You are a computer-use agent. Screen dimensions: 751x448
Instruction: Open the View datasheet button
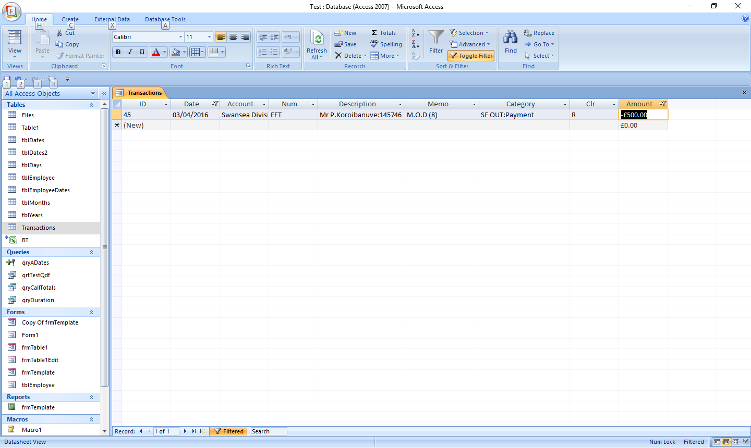click(x=15, y=44)
